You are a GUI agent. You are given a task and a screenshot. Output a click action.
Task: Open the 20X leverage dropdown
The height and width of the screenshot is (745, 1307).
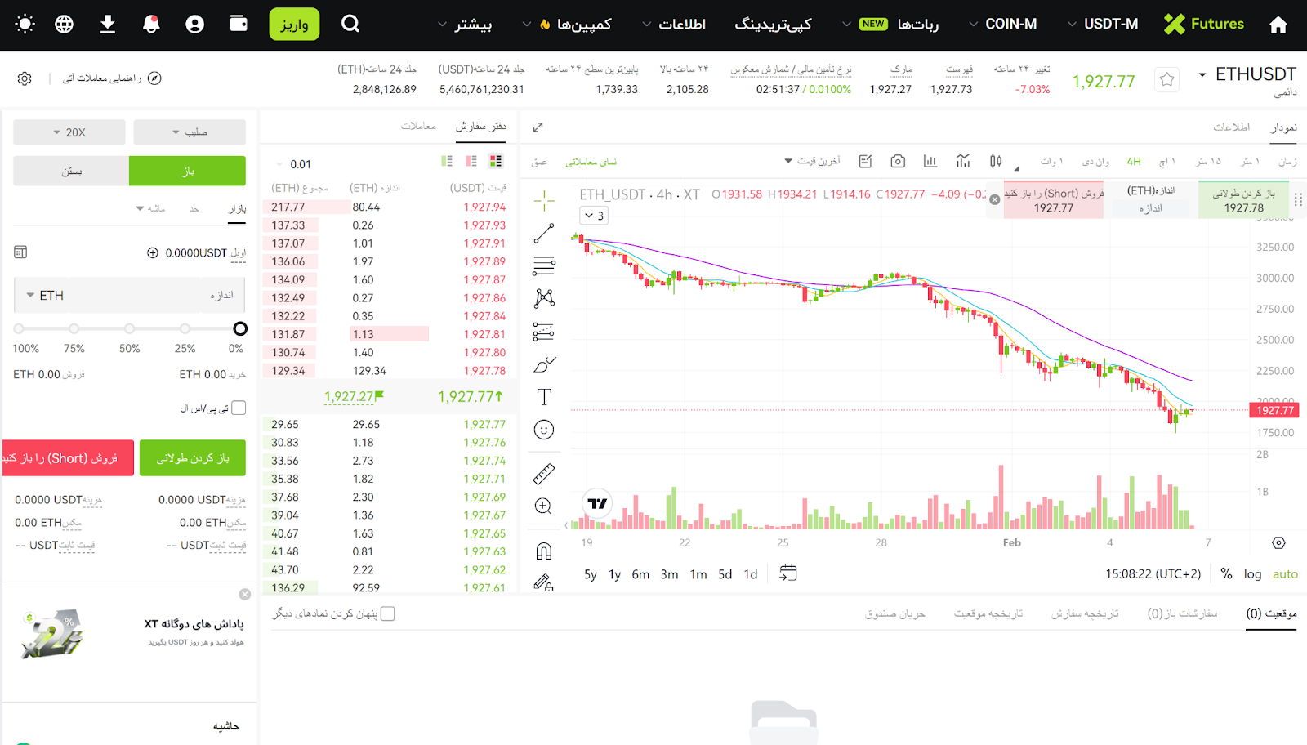[69, 132]
